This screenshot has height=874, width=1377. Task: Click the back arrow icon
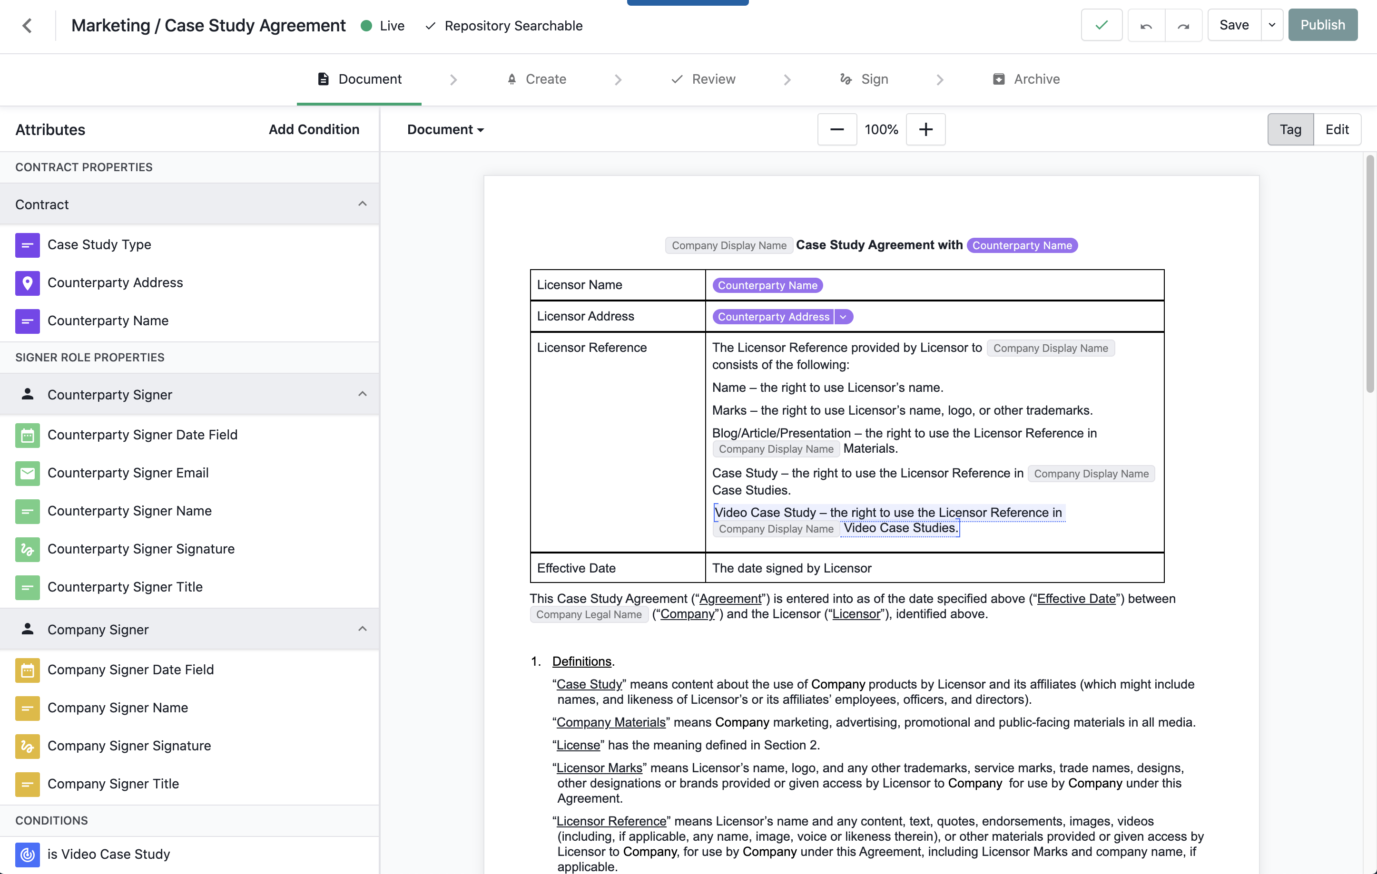click(27, 25)
